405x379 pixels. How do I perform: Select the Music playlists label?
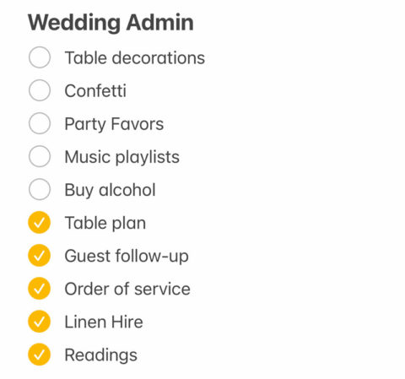(122, 157)
